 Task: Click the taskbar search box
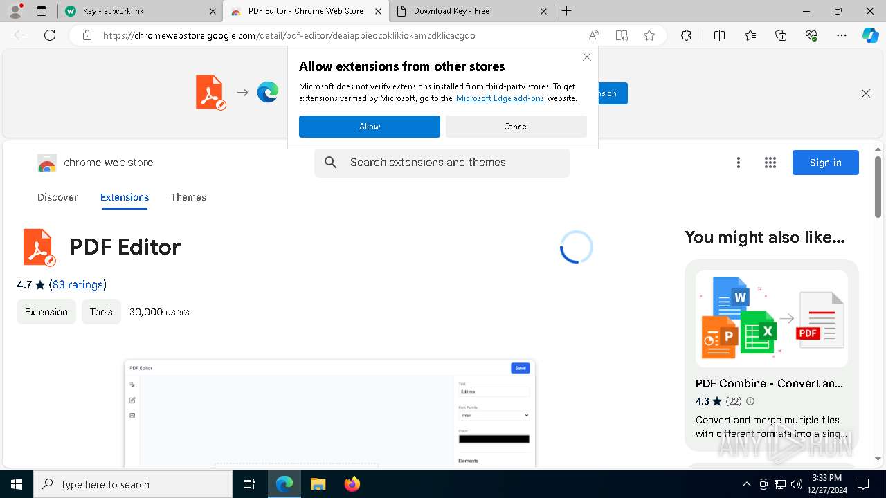click(133, 484)
